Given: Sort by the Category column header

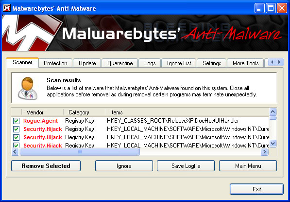Looking at the screenshot, I should coord(85,112).
